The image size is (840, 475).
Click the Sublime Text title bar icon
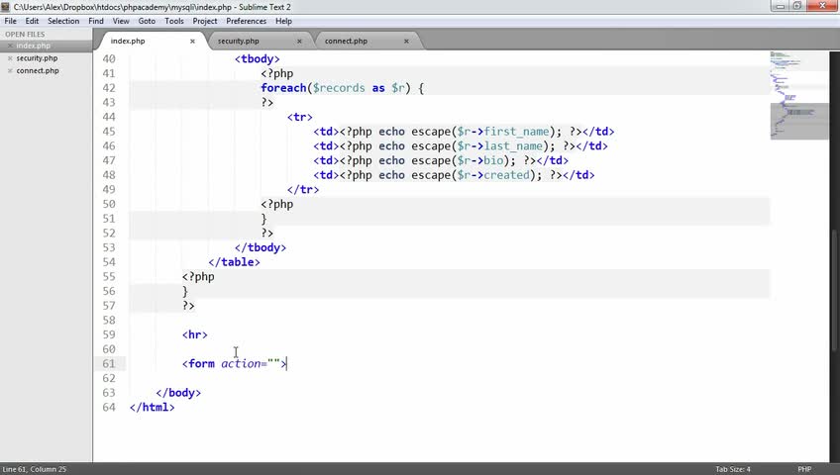tap(5, 7)
